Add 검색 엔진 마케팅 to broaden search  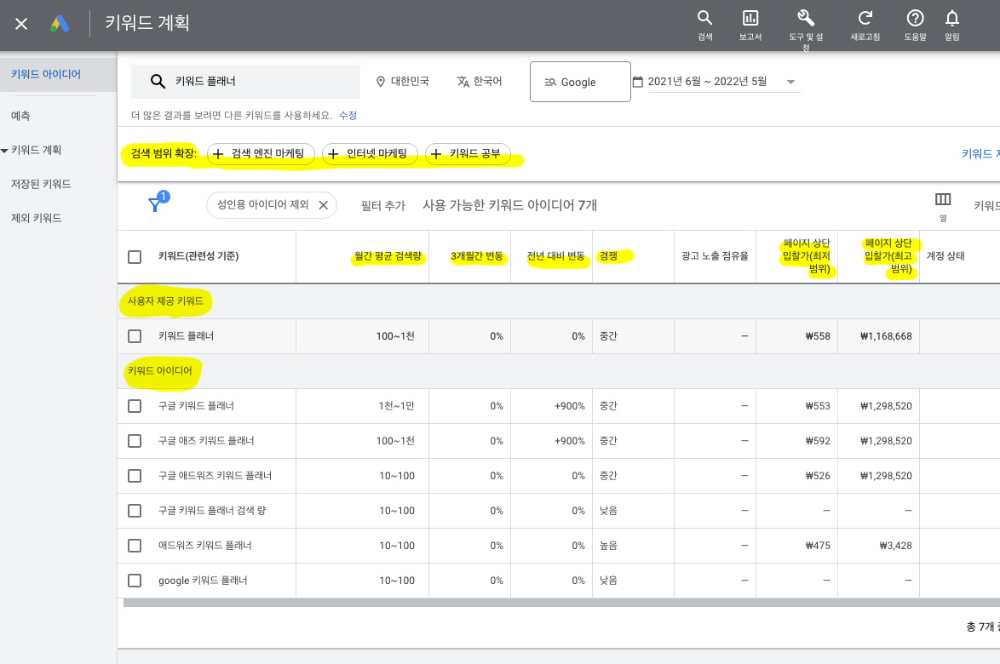click(261, 153)
